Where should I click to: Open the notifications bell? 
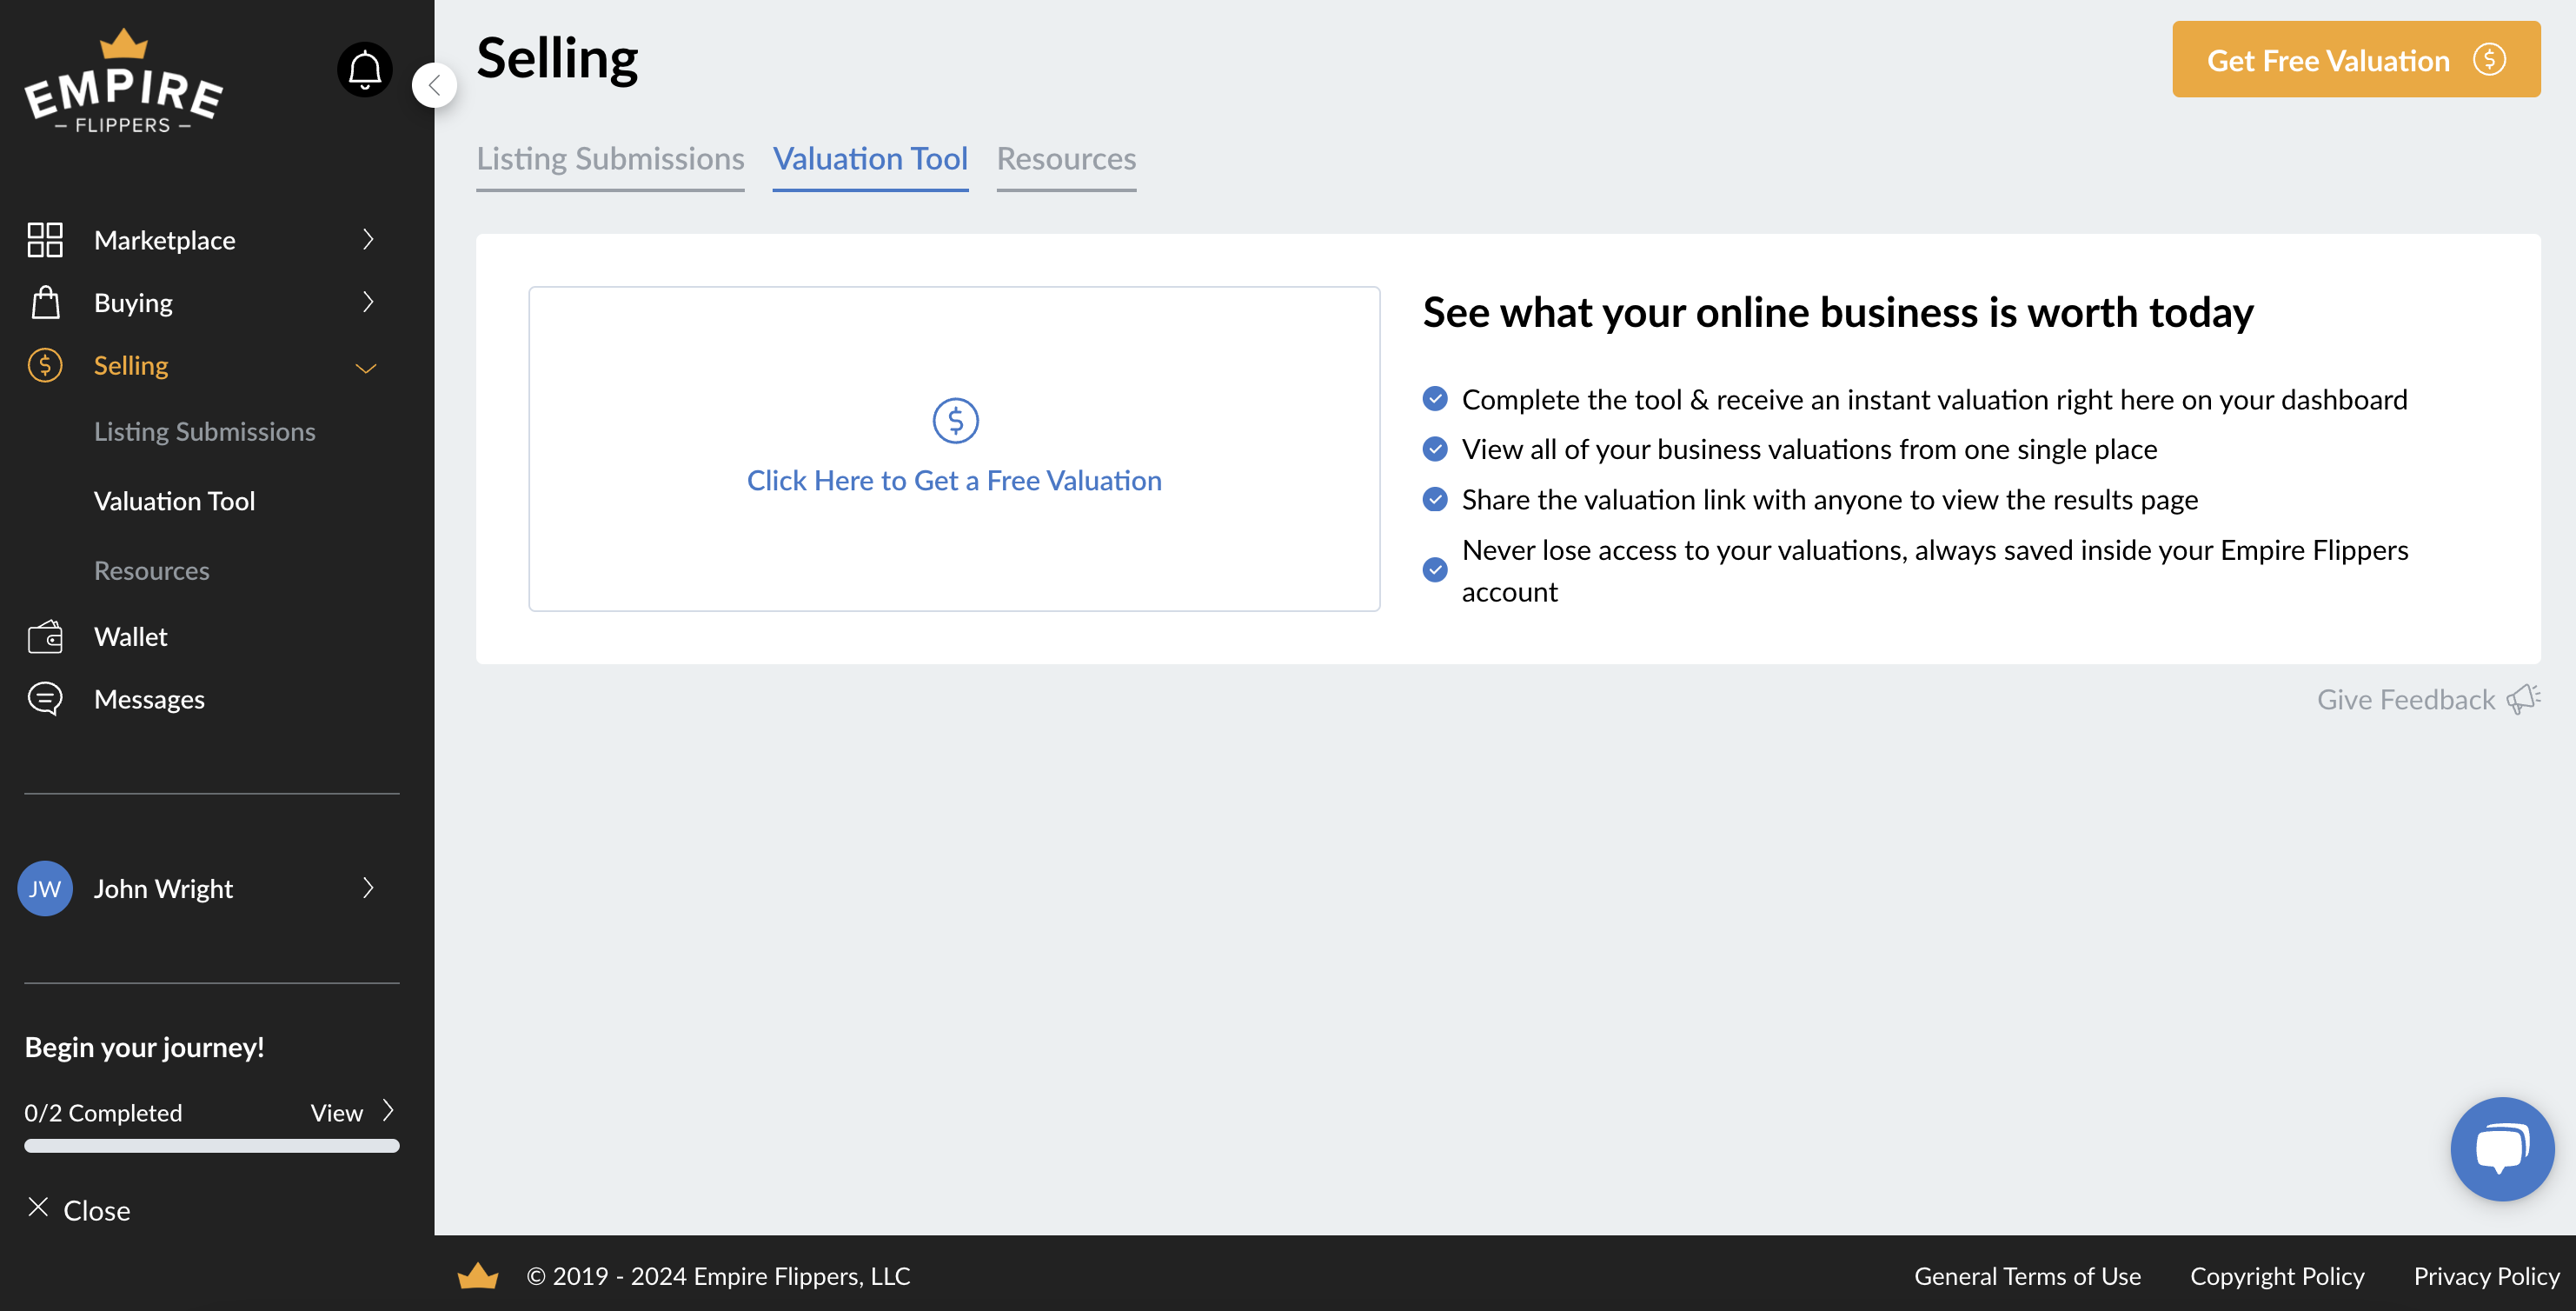[x=365, y=70]
